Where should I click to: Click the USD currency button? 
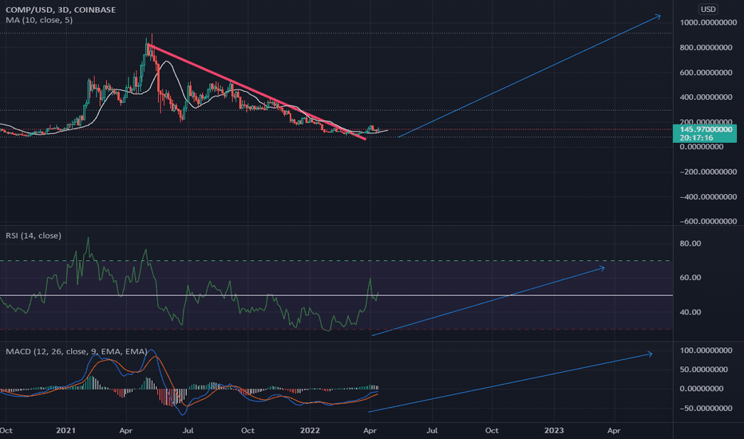coord(708,9)
